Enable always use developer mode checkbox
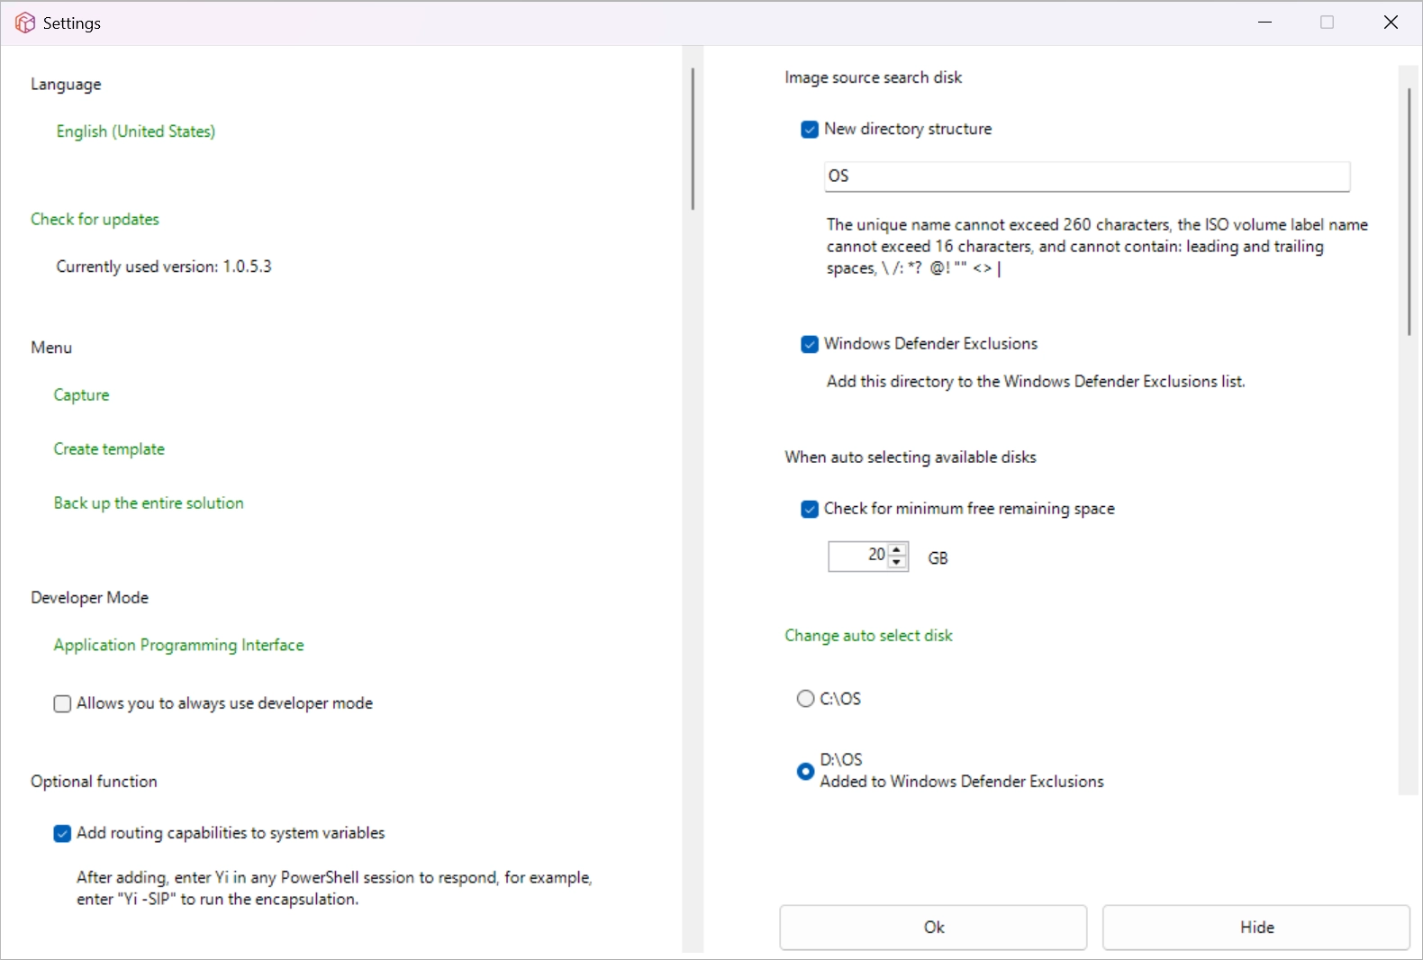Screen dimensions: 1423x960 pos(62,704)
